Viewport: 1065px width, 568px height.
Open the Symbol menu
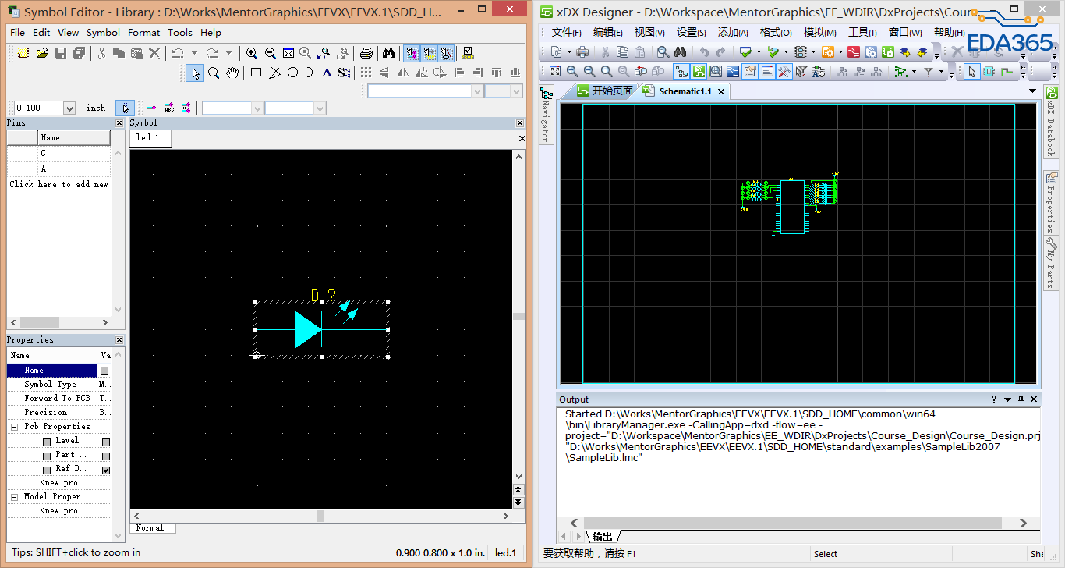click(x=103, y=33)
